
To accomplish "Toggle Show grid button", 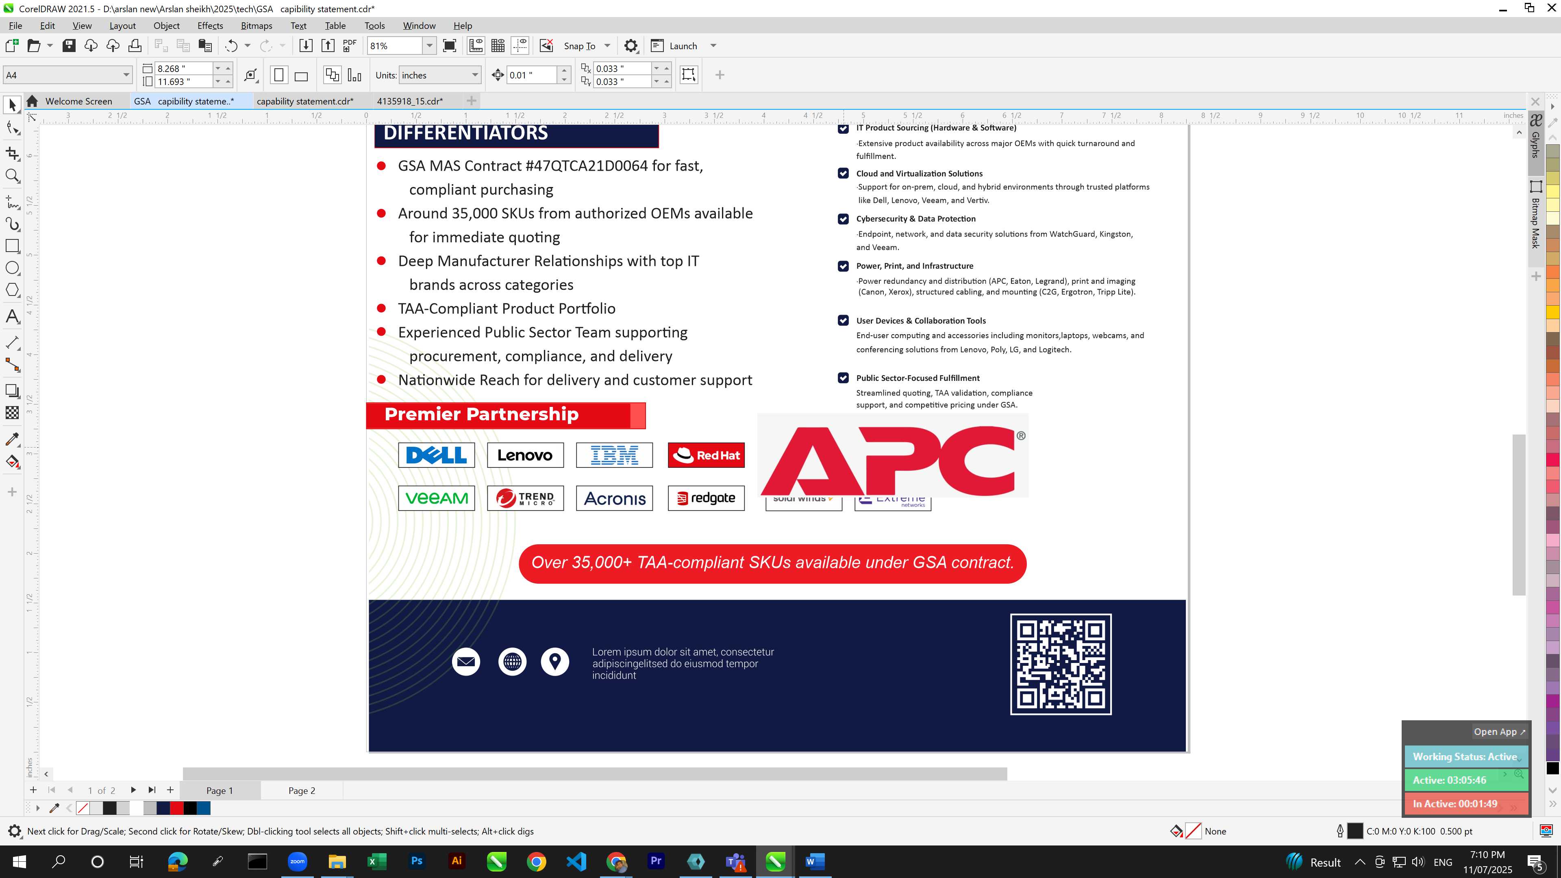I will 498,46.
